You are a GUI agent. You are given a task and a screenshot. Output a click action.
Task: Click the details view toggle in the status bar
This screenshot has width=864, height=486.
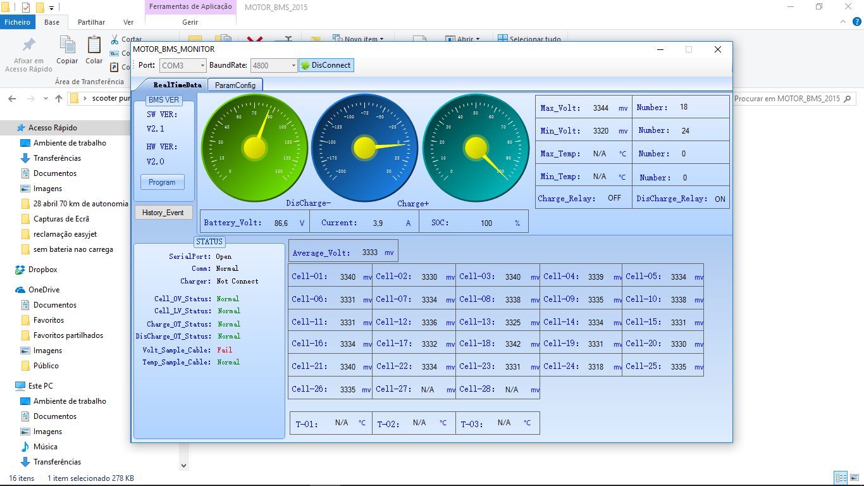[841, 478]
